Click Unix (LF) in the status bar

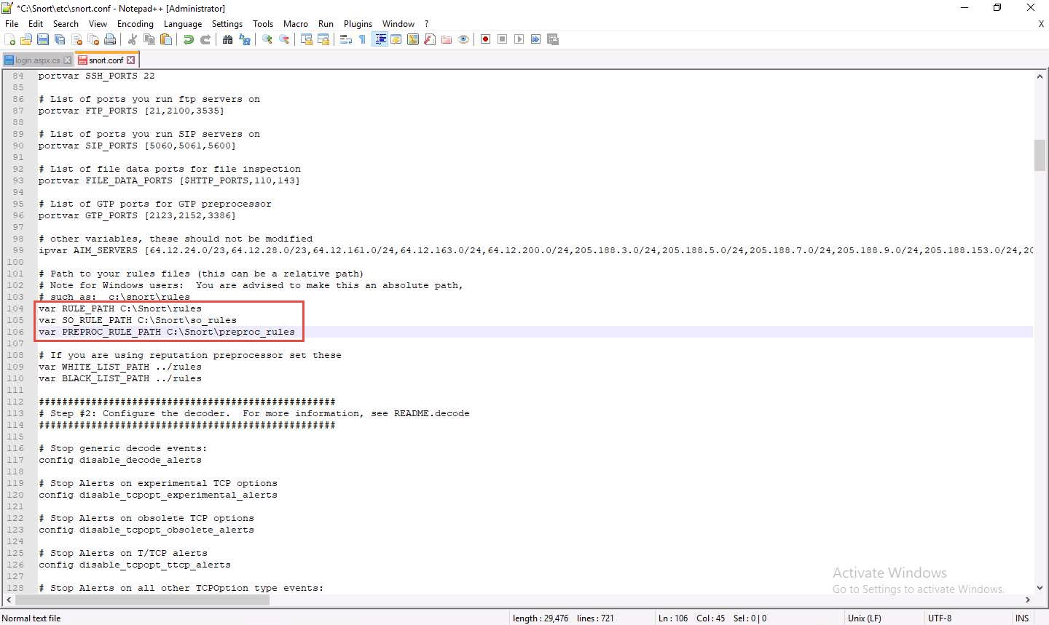point(864,618)
